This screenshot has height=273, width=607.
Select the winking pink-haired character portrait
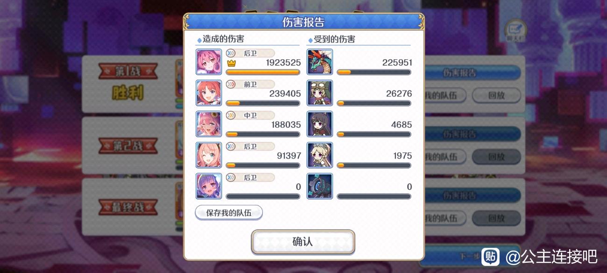click(x=209, y=155)
